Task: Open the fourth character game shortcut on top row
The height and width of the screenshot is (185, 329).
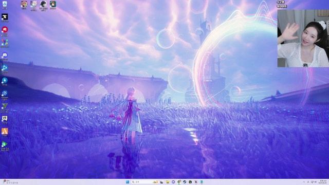Action: click(x=53, y=5)
